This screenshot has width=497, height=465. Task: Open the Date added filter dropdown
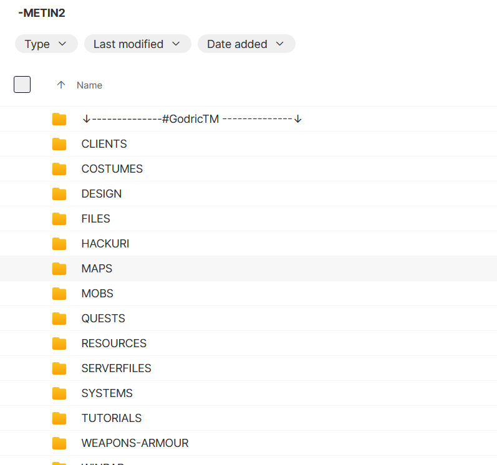(x=246, y=44)
